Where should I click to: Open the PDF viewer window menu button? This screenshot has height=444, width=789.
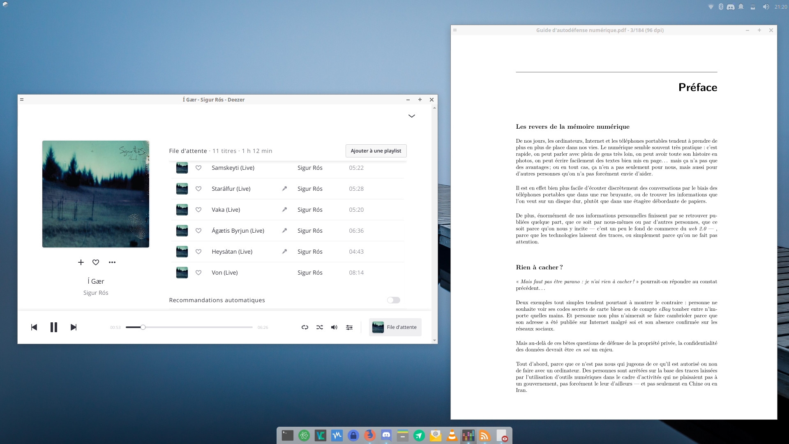tap(455, 30)
